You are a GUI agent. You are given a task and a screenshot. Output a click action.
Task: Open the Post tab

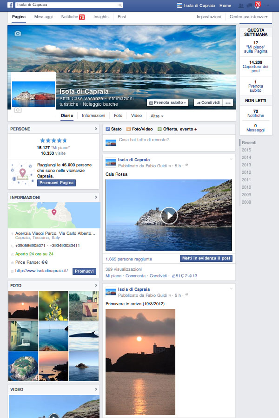click(122, 17)
